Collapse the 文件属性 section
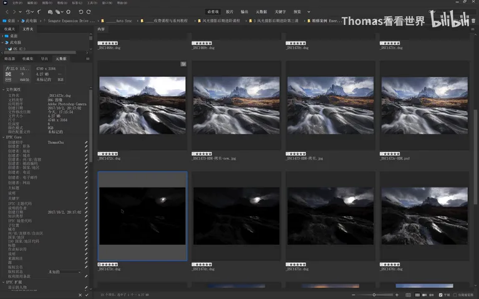479x299 pixels. 4,90
